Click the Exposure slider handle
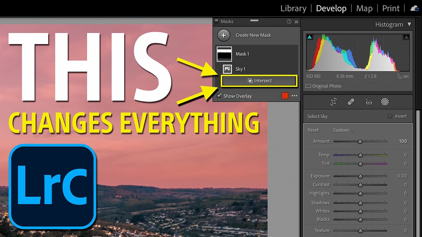The height and width of the screenshot is (237, 422). click(360, 176)
